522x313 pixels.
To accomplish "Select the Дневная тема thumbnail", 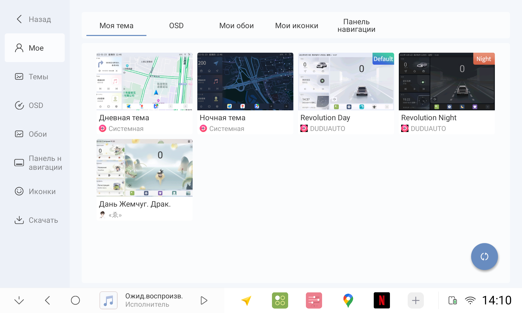I will (145, 81).
